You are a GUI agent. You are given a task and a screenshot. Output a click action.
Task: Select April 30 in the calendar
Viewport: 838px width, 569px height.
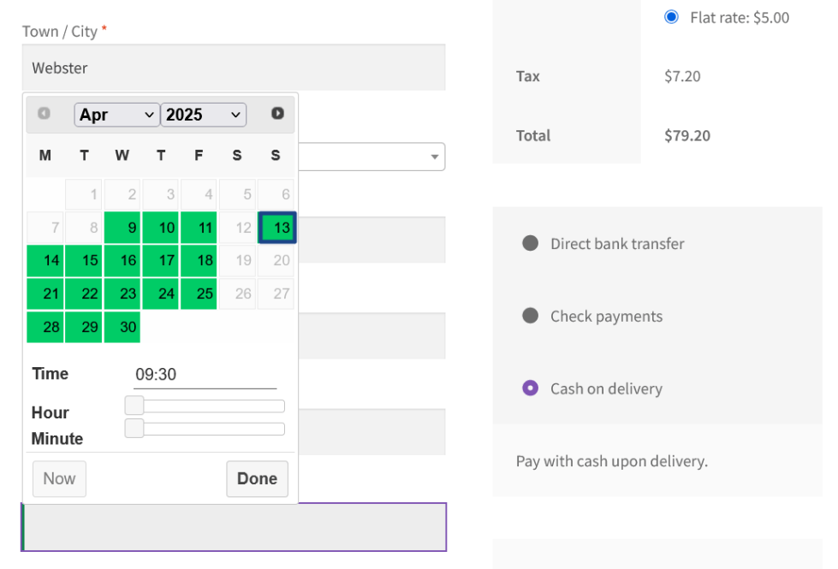[x=122, y=327]
